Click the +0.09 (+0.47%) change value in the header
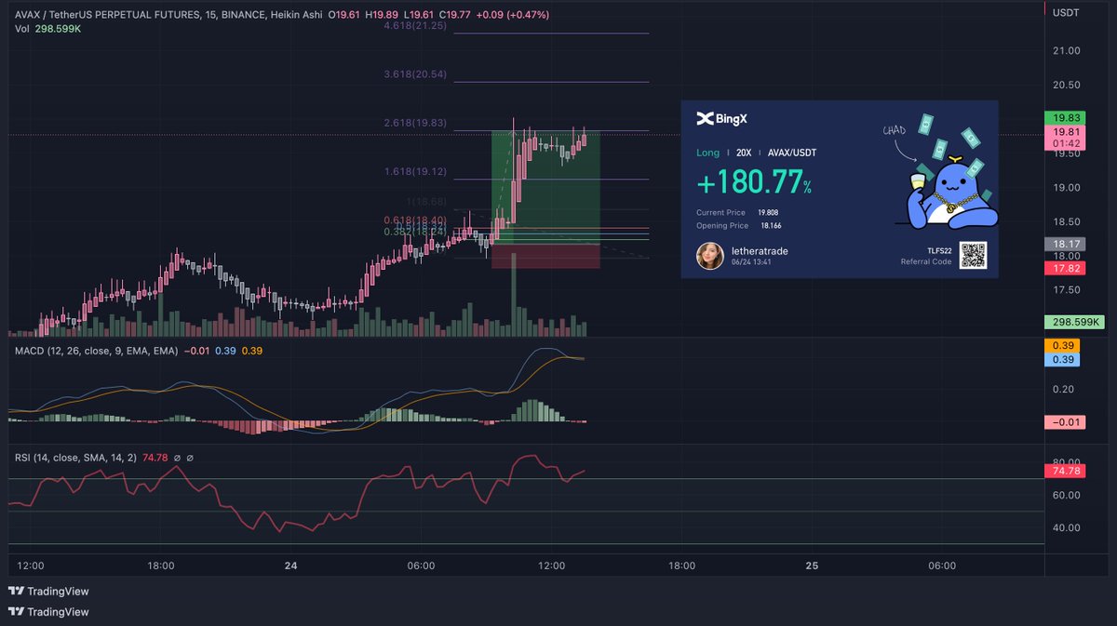This screenshot has width=1117, height=626. [x=511, y=15]
